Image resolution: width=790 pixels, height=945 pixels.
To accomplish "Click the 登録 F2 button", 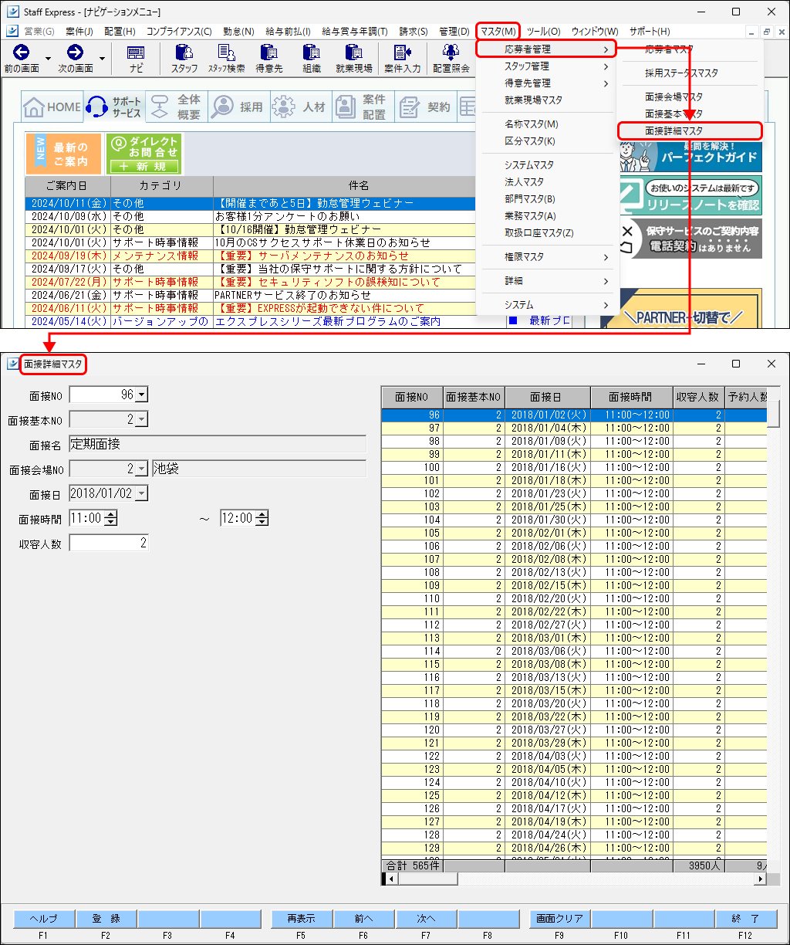I will point(106,919).
